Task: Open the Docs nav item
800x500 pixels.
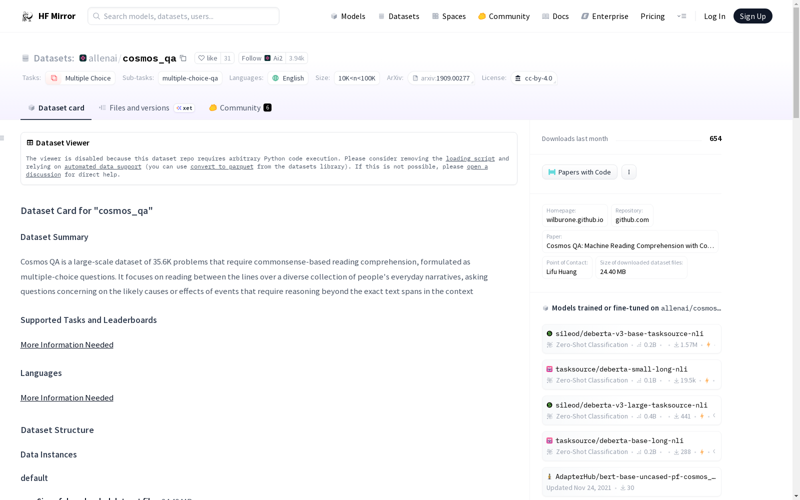Action: [555, 16]
